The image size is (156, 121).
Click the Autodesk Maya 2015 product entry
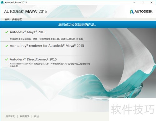pyautogui.click(x=27, y=32)
